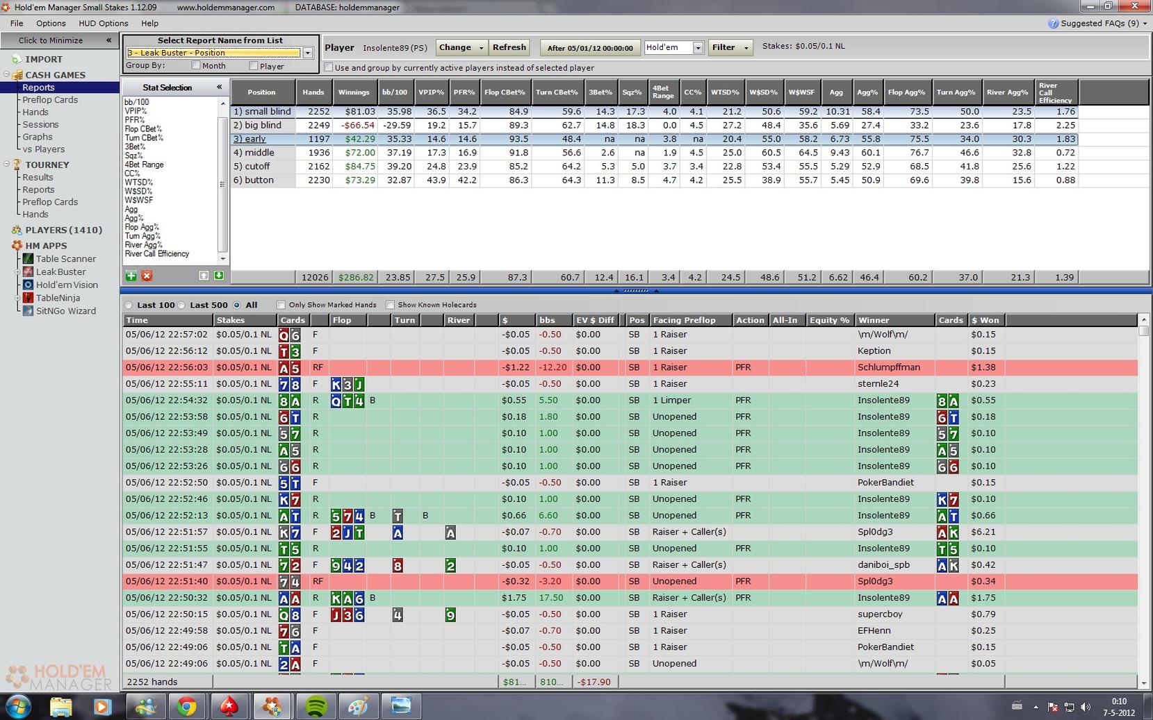This screenshot has width=1153, height=720.
Task: Open Filter dropdown
Action: coord(730,47)
